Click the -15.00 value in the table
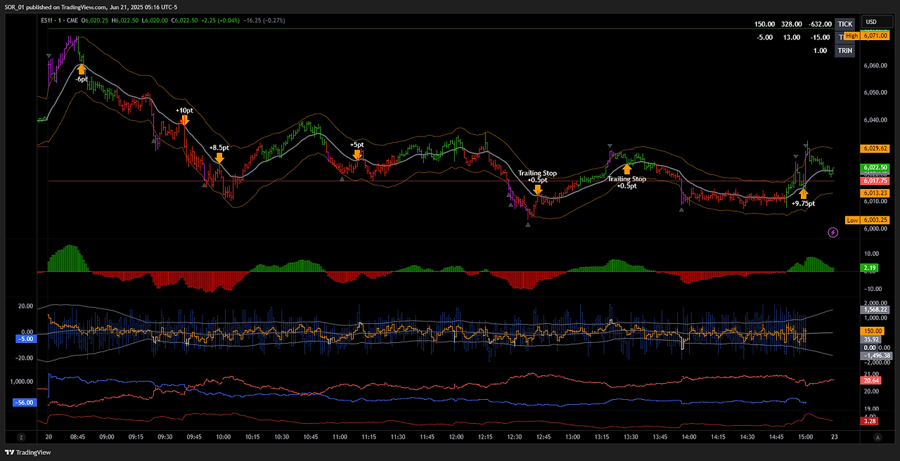The width and height of the screenshot is (900, 461). tap(821, 37)
